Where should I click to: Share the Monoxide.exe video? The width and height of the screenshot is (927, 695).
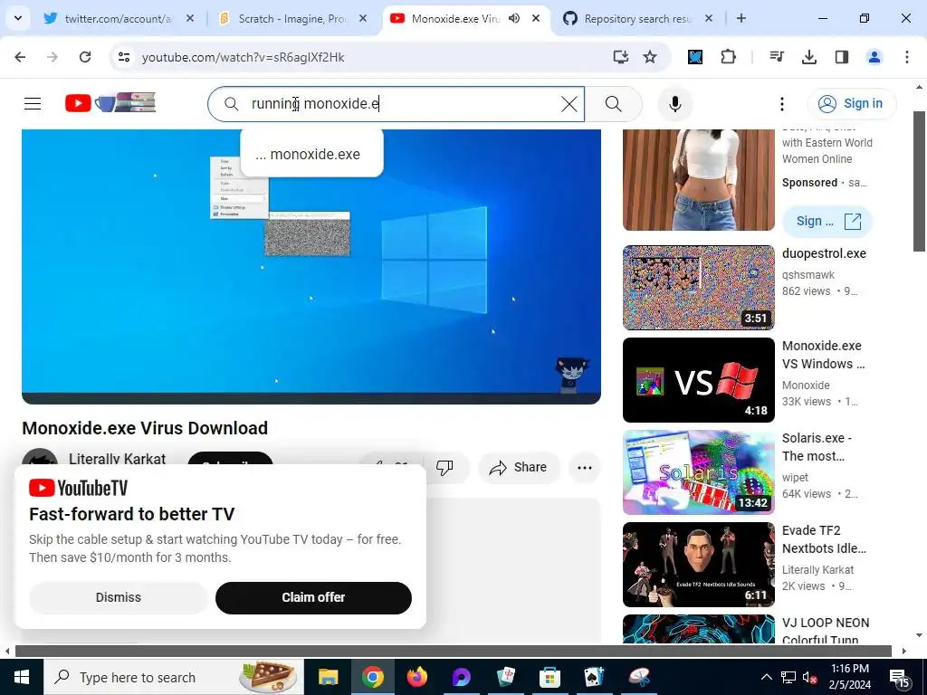click(518, 467)
